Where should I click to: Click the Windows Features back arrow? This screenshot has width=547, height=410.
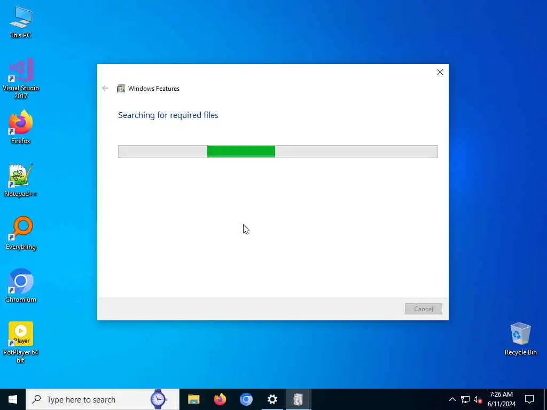tap(105, 89)
